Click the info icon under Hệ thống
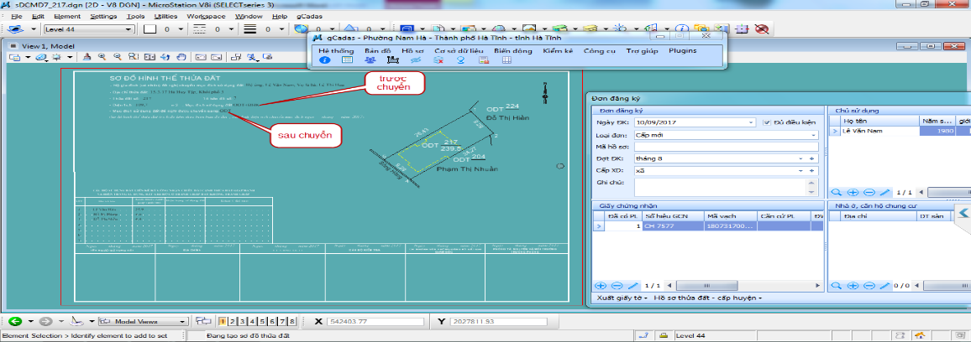The image size is (971, 342). 325,61
